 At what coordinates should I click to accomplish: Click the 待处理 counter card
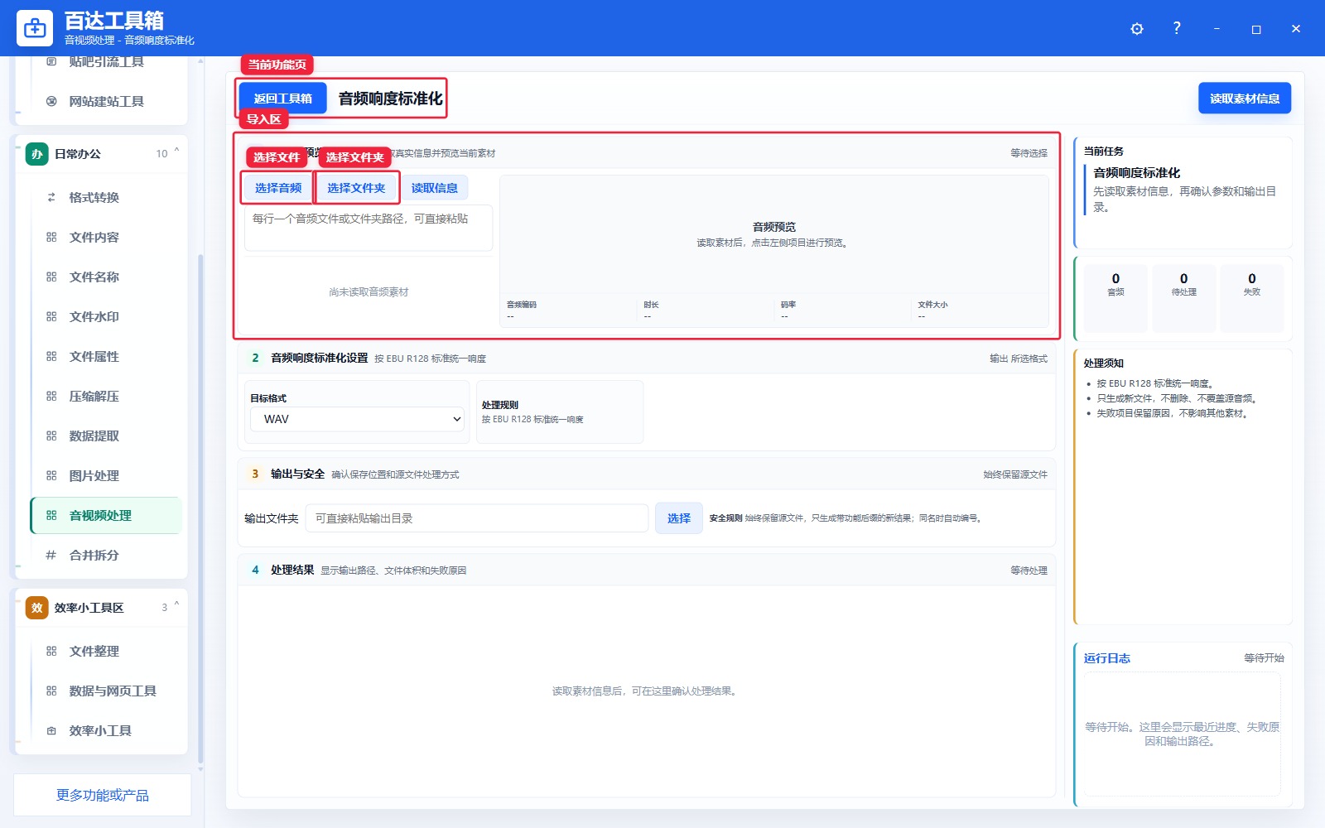pos(1184,298)
